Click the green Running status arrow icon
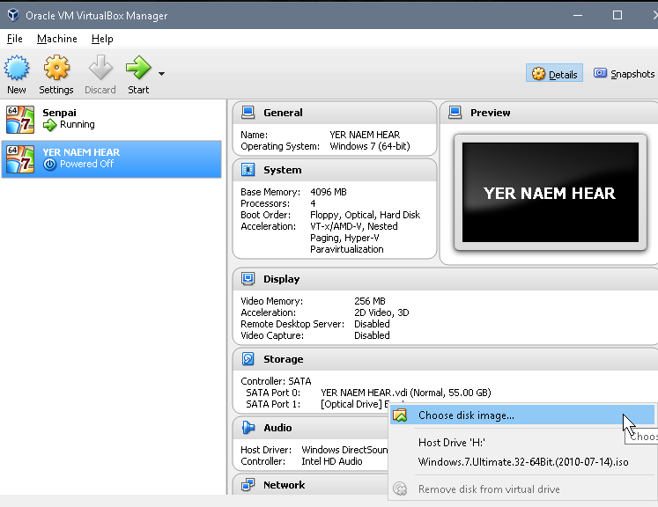The height and width of the screenshot is (507, 658). coord(49,124)
